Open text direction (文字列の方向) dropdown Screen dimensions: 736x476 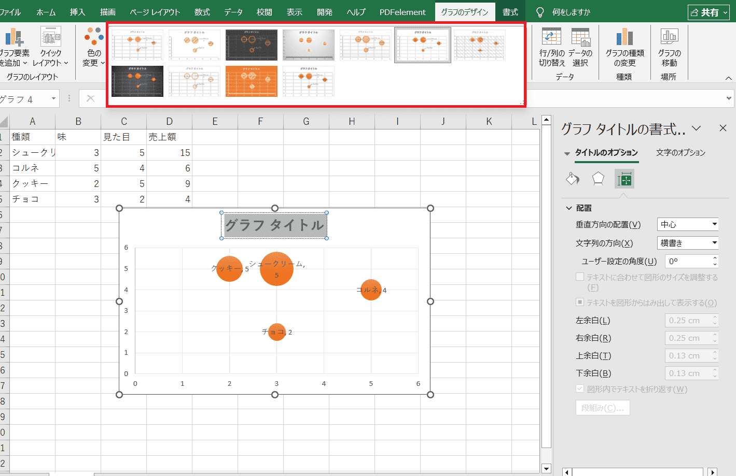(688, 243)
